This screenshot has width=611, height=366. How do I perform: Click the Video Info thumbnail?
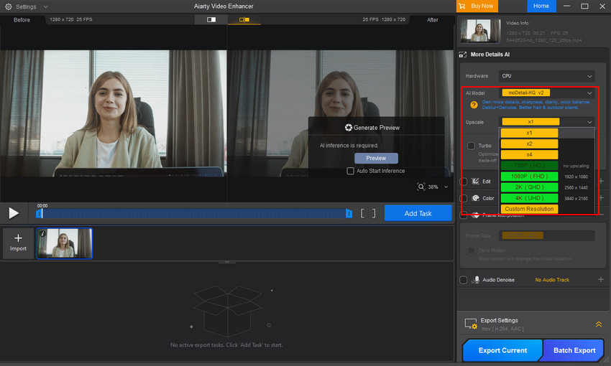(x=480, y=31)
